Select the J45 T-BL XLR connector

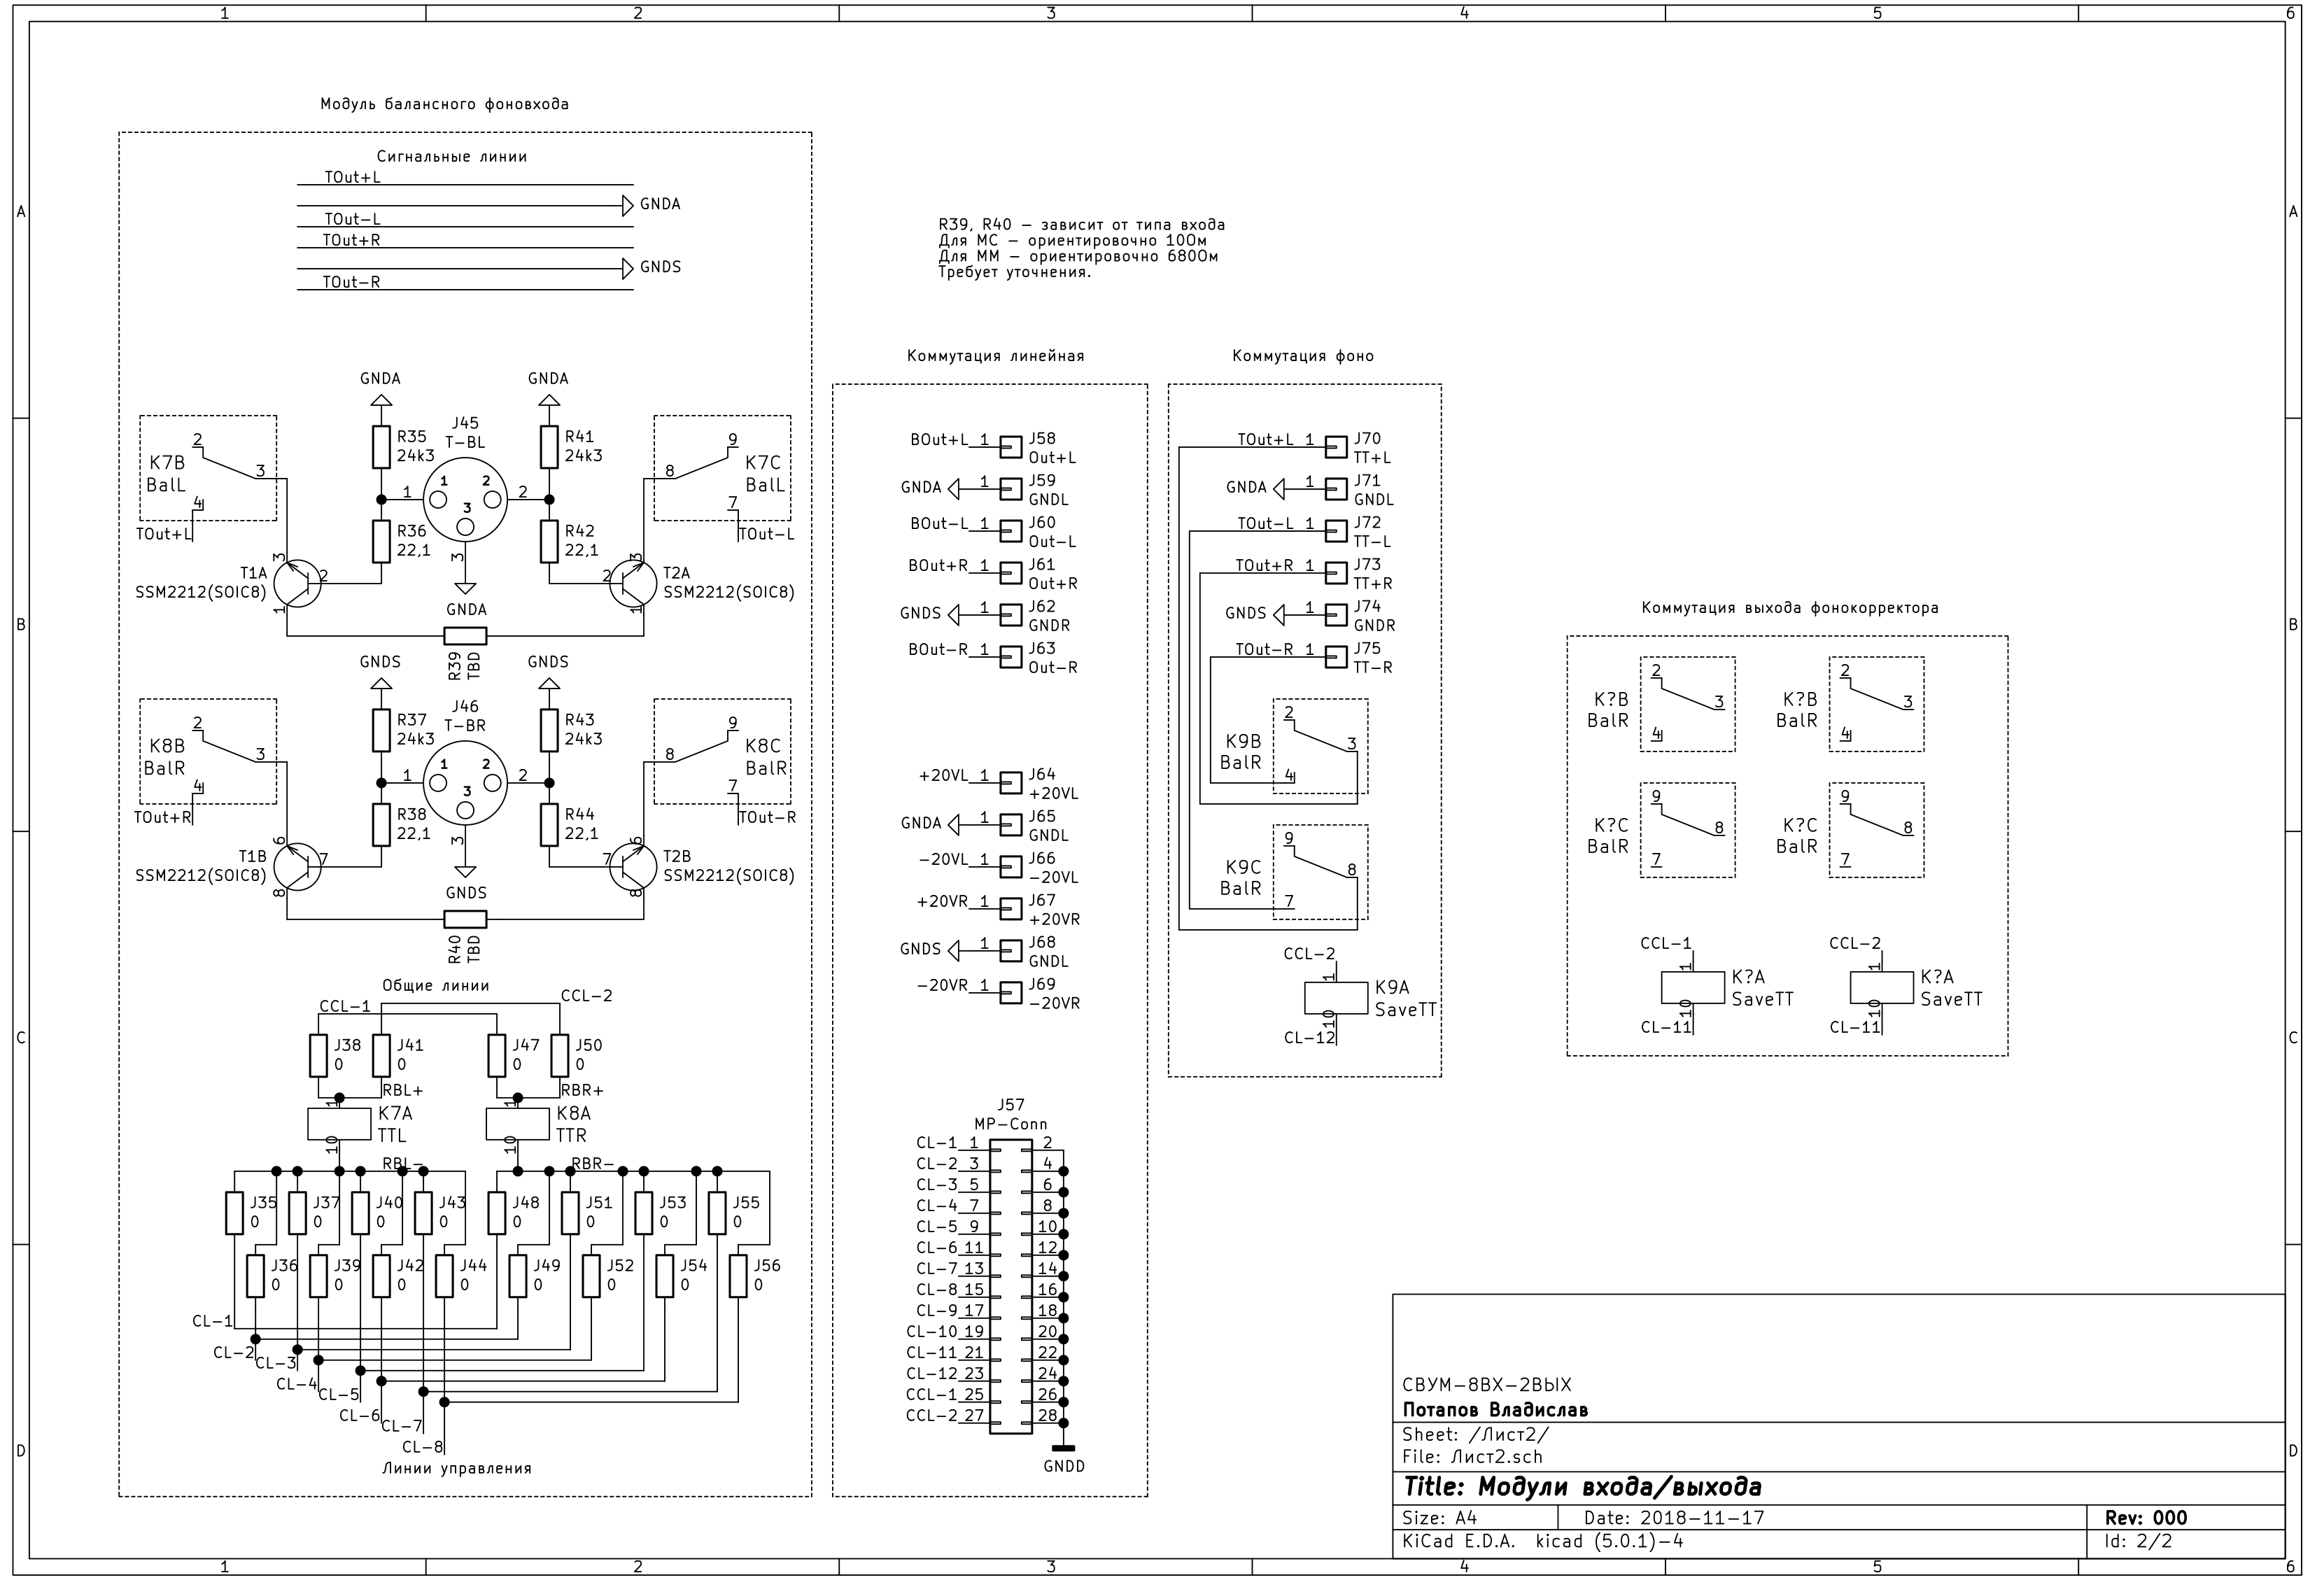465,500
